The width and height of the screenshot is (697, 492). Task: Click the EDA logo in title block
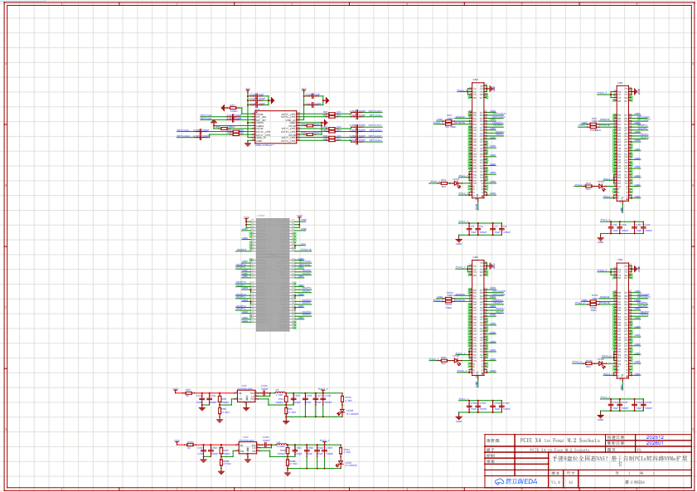pos(516,481)
